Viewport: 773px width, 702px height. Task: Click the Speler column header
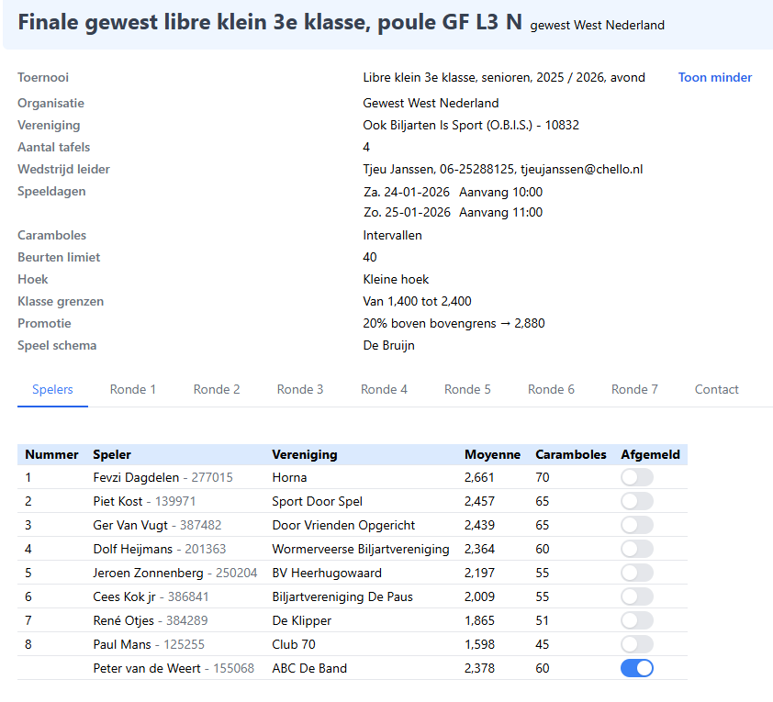[112, 454]
